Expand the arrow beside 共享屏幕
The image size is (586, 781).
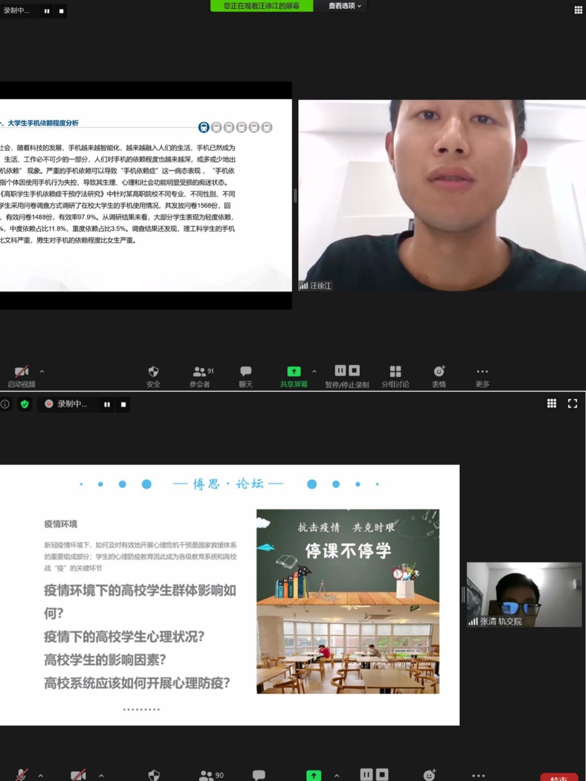[315, 371]
